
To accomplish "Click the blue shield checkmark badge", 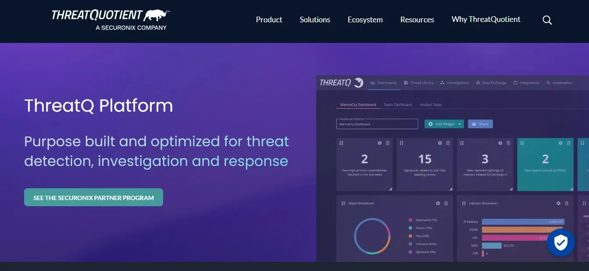I will (x=560, y=242).
